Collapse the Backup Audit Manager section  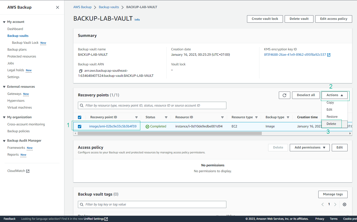[x=4, y=141]
